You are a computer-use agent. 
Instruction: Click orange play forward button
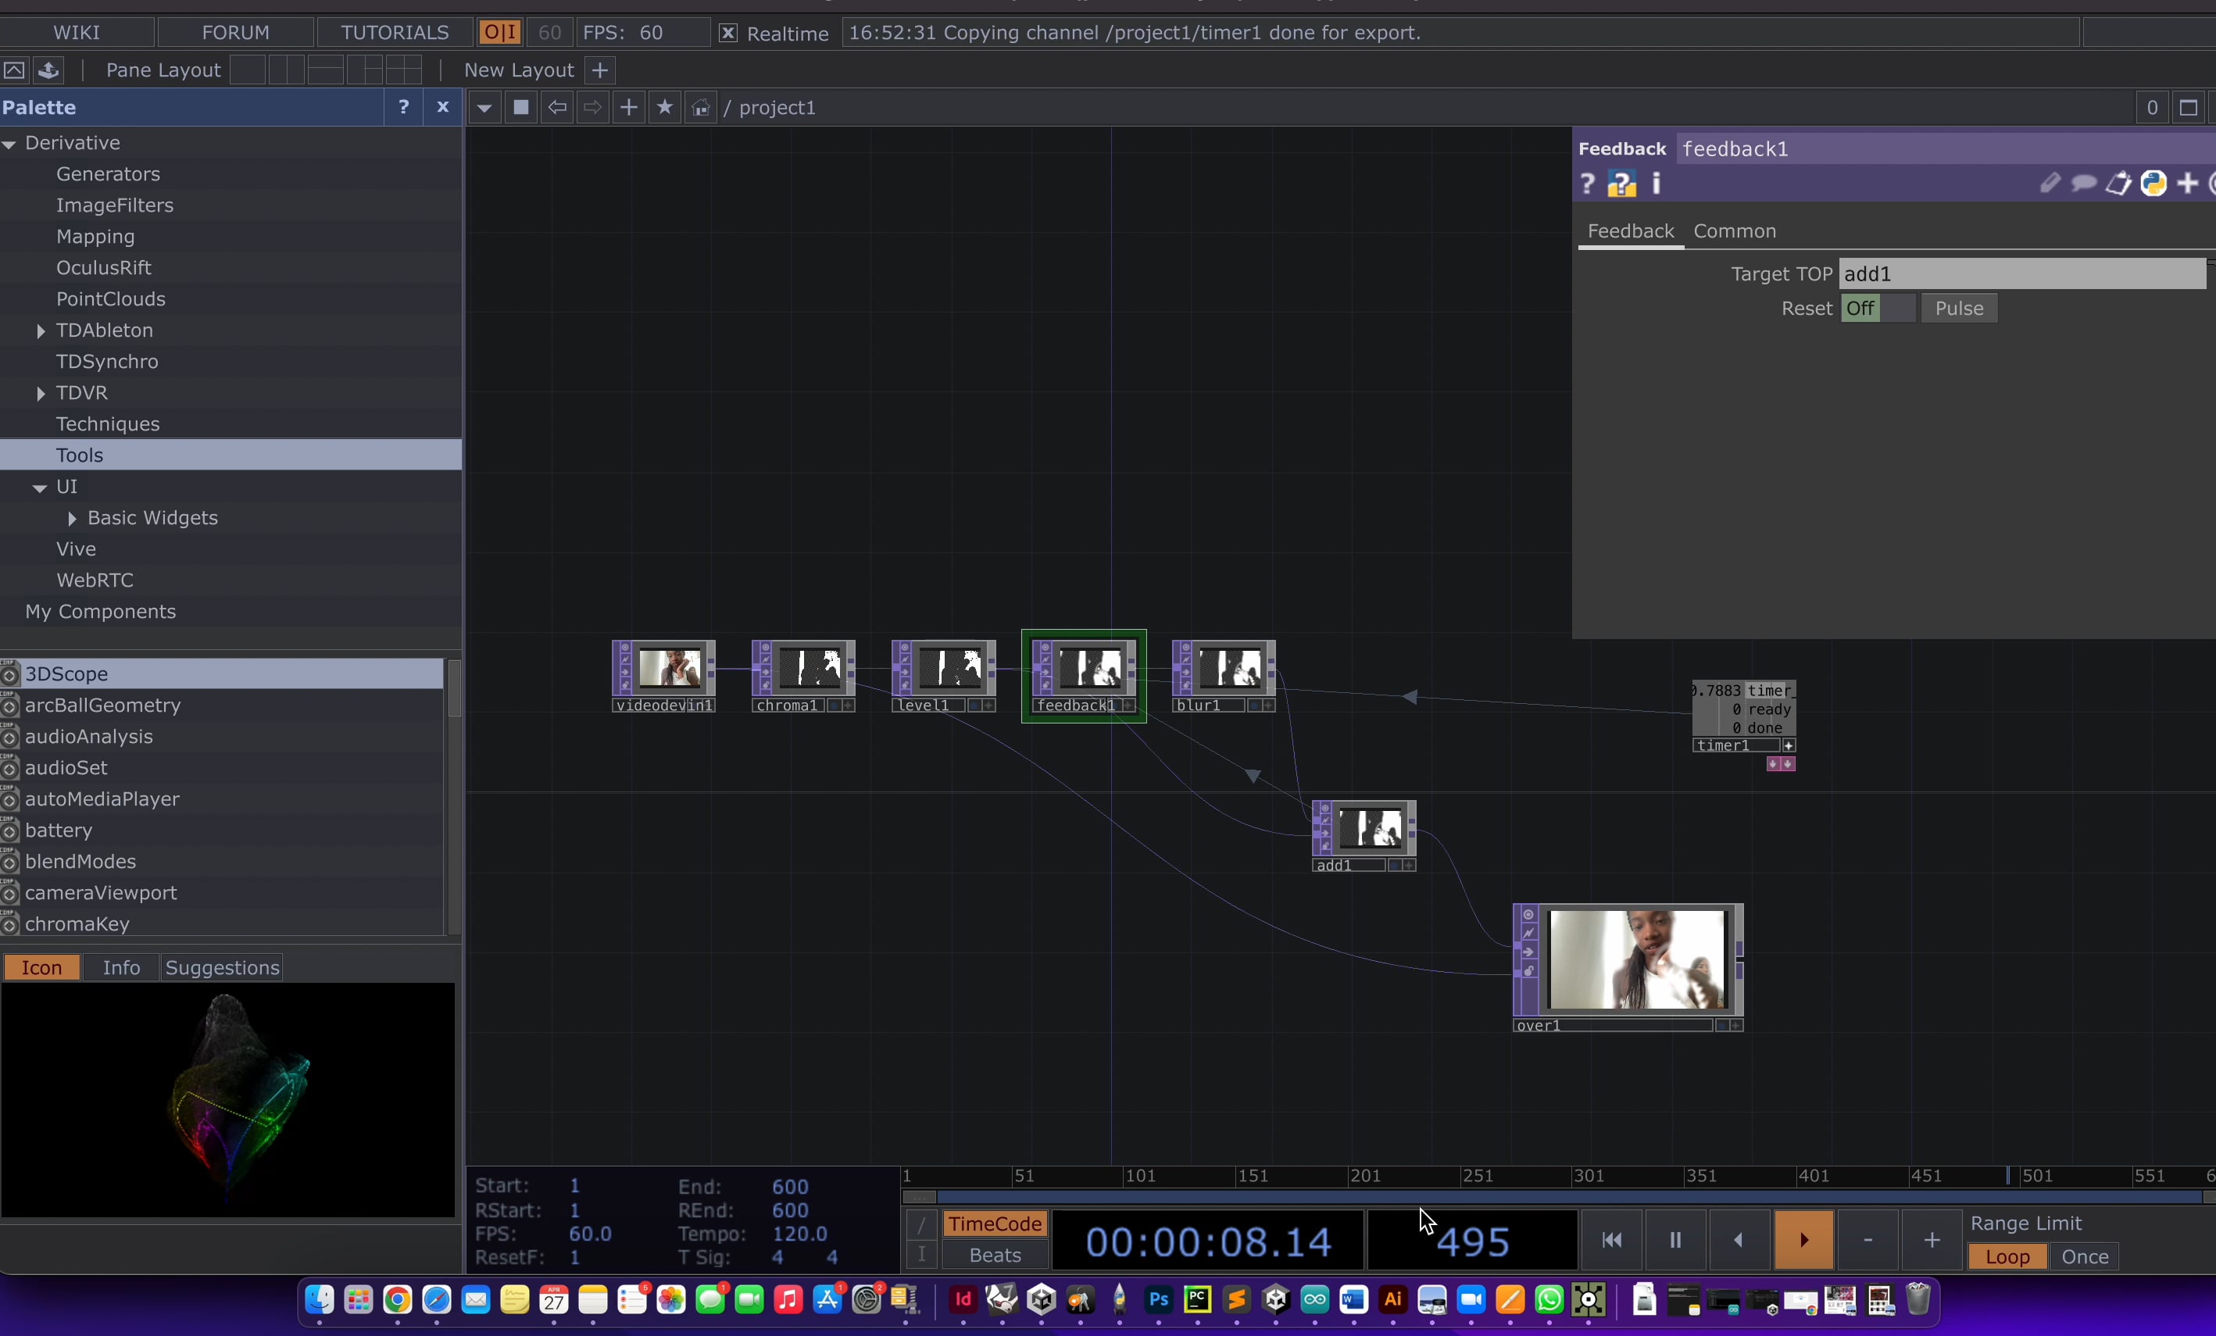pyautogui.click(x=1803, y=1240)
